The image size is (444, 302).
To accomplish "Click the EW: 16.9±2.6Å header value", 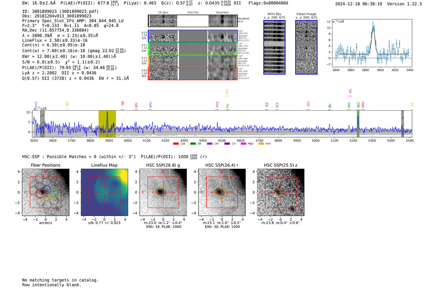I will [x=39, y=3].
